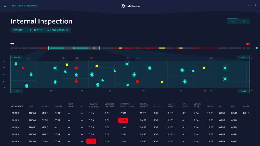The width and height of the screenshot is (260, 146).
Task: Open the user profile icon
Action: tap(249, 5)
